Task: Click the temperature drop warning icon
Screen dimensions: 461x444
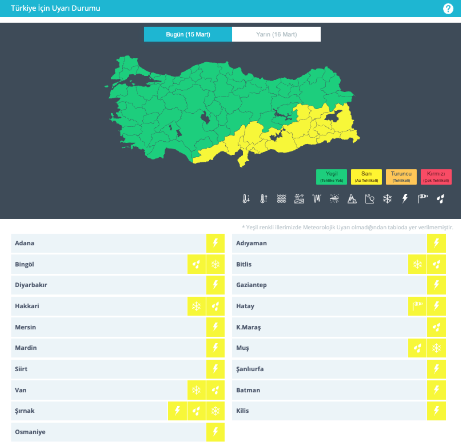Action: click(x=246, y=199)
